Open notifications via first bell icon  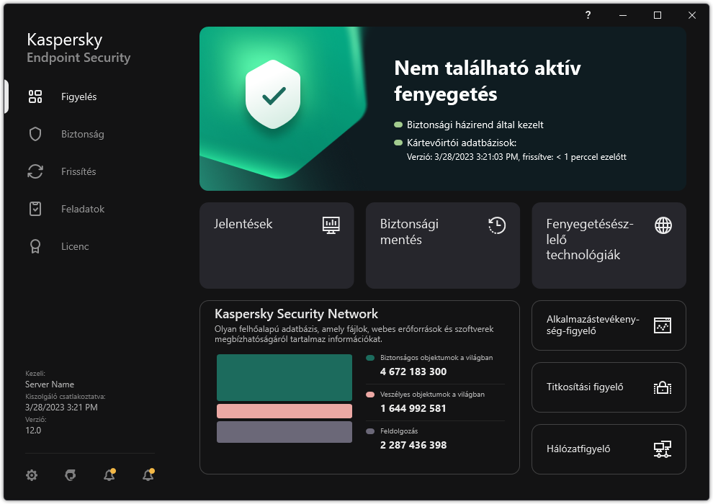109,475
